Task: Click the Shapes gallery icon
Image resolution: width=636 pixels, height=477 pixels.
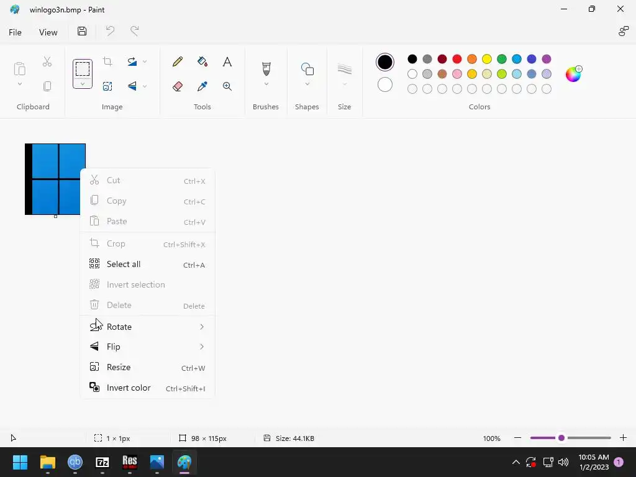Action: pos(307,69)
